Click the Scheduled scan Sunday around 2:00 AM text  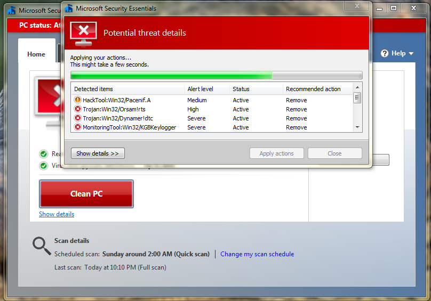tap(132, 254)
